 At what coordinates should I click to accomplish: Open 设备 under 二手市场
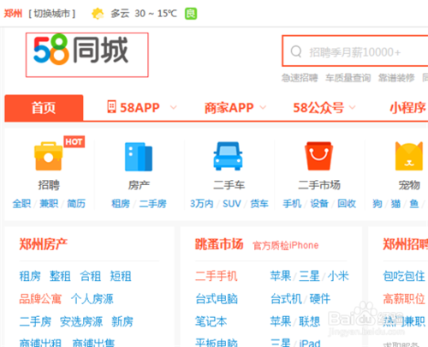click(x=319, y=204)
